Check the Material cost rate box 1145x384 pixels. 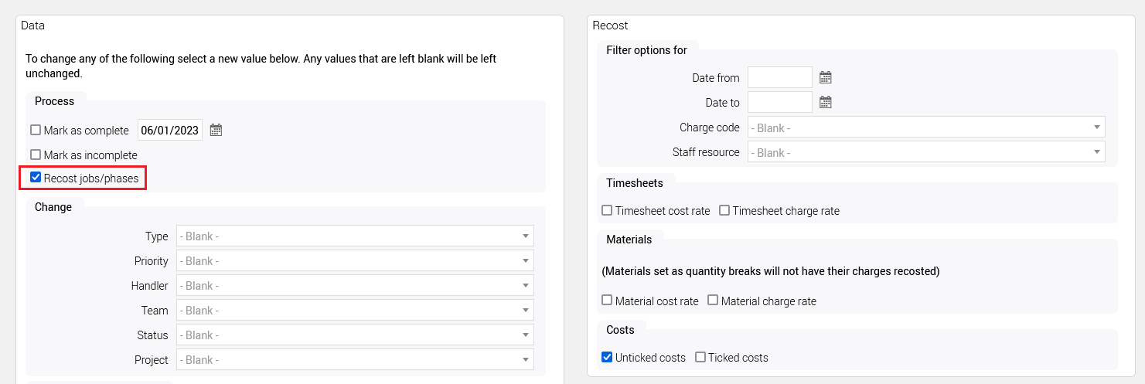pyautogui.click(x=607, y=301)
